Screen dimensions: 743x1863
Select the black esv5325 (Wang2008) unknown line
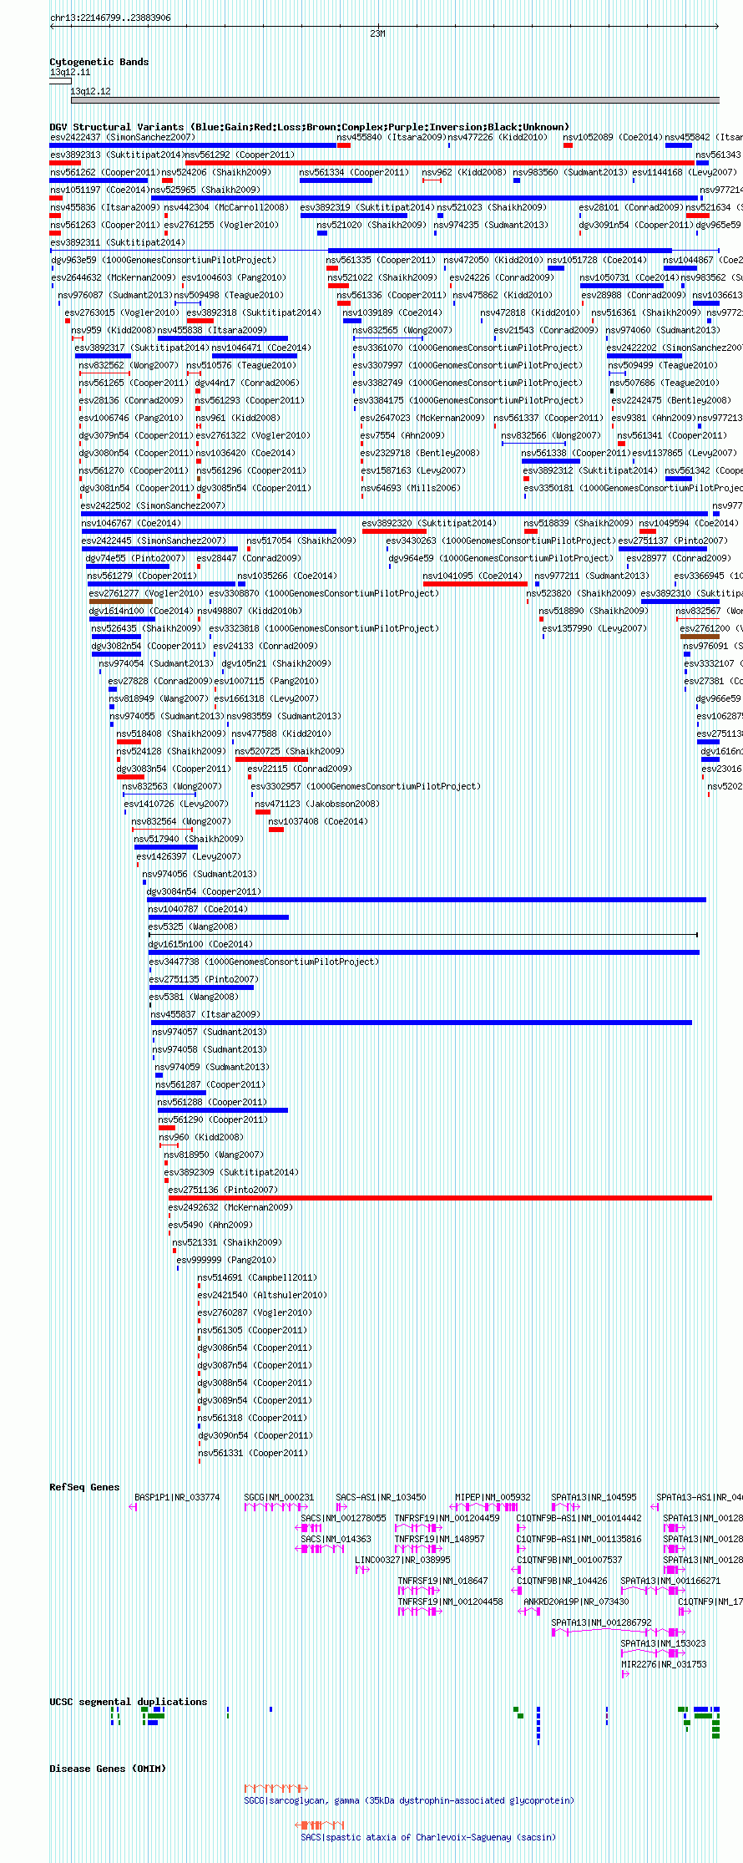tap(422, 935)
